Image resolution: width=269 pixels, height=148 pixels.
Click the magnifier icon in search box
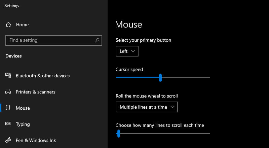point(97,40)
